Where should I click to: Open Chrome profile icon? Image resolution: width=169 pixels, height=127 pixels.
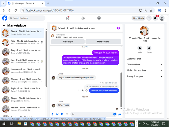tap(159, 10)
